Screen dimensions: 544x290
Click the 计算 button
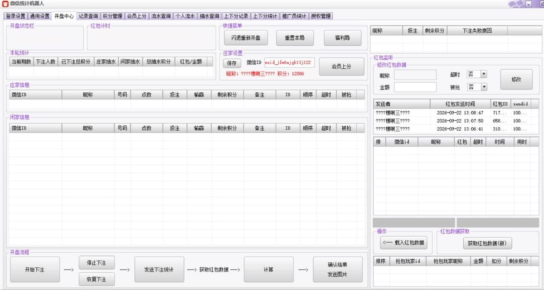click(269, 269)
